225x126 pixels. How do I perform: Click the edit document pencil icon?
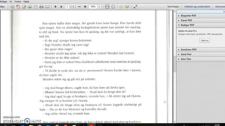click(x=24, y=7)
